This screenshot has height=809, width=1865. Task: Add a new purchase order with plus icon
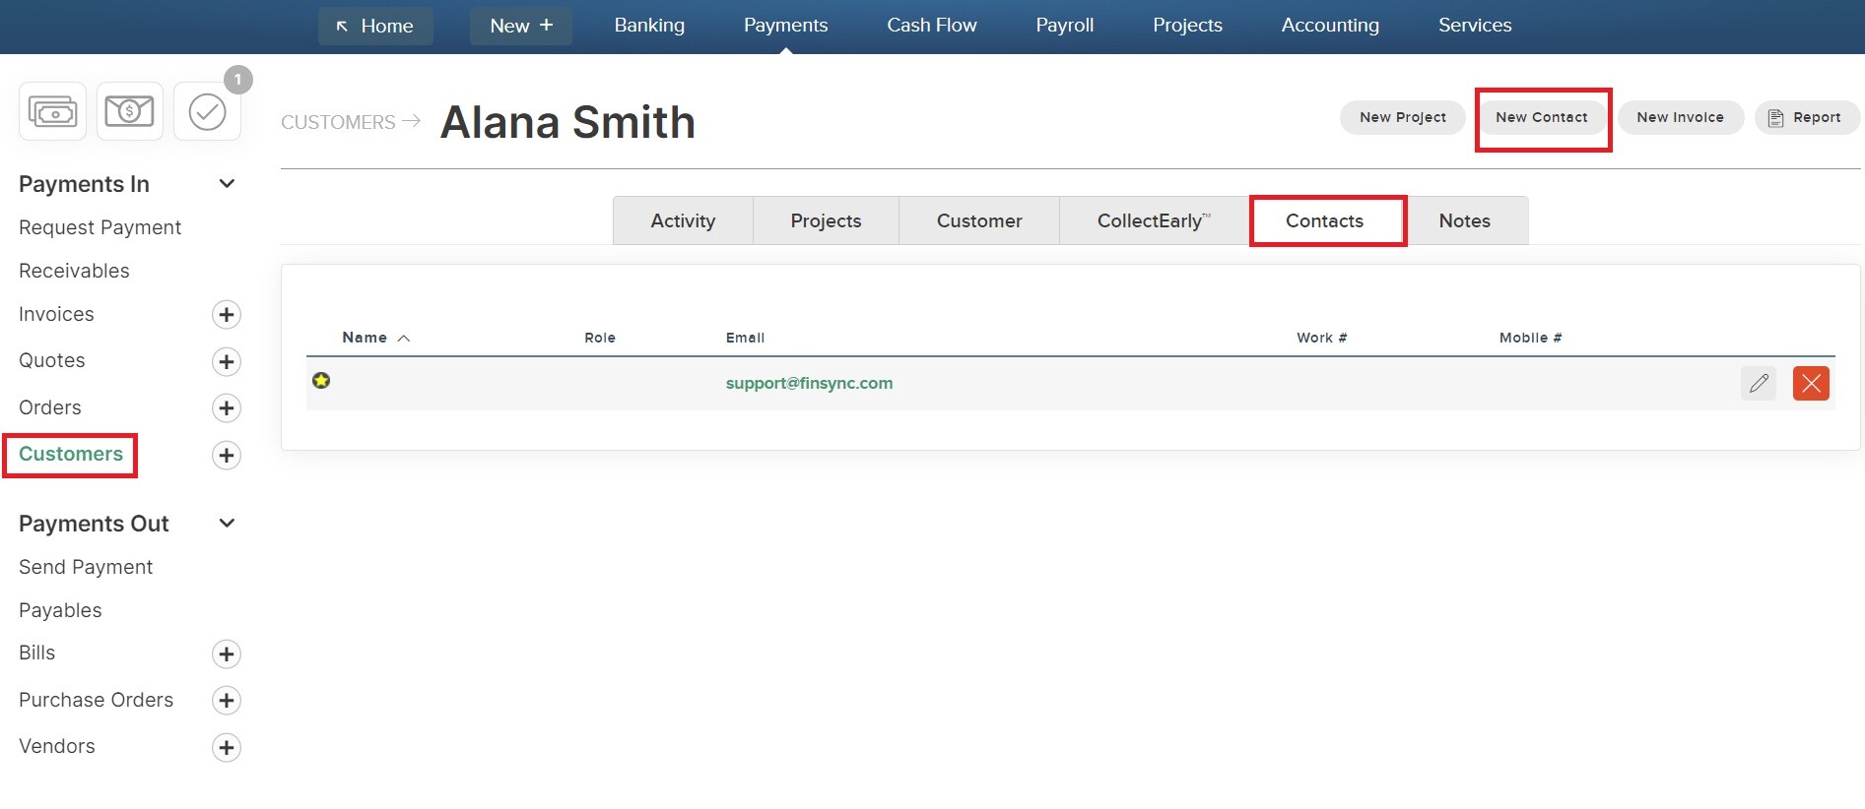227,701
